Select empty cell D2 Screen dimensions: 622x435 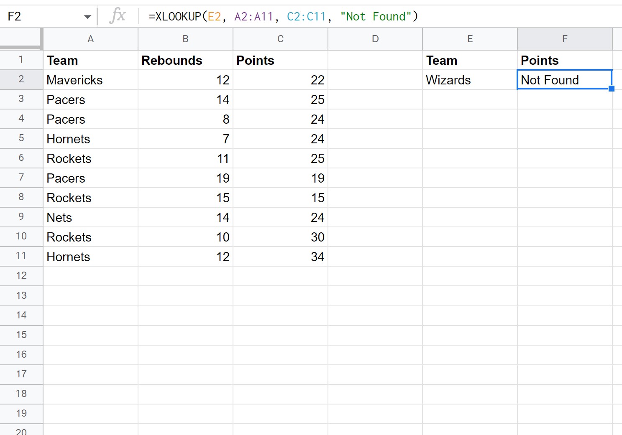point(375,80)
